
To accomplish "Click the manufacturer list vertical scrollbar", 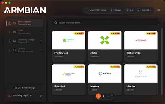I will (x=162, y=62).
